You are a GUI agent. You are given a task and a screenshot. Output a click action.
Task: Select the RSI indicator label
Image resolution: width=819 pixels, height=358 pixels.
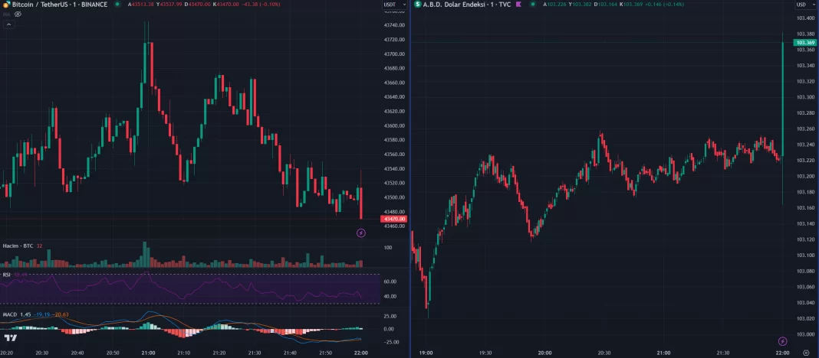tap(6, 274)
